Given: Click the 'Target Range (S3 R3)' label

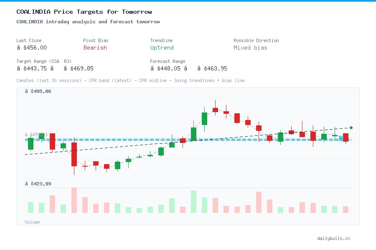Looking at the screenshot, I should [x=44, y=61].
